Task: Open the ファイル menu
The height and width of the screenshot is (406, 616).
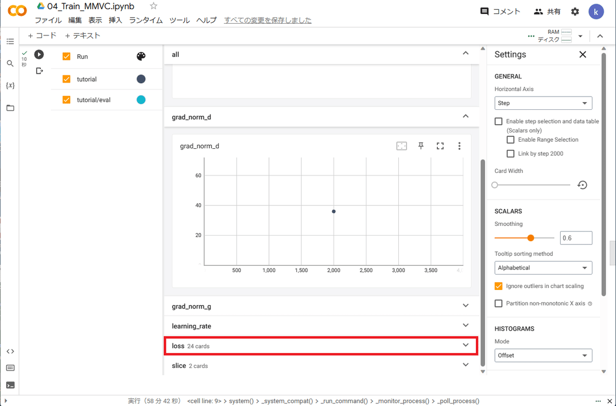Action: click(x=48, y=21)
